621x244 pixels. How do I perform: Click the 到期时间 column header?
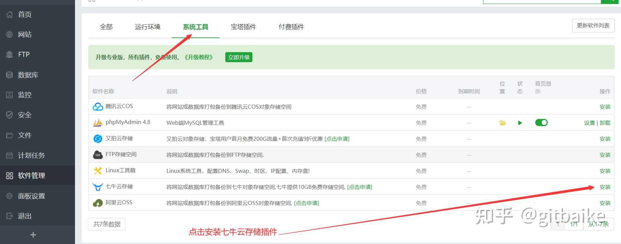pyautogui.click(x=469, y=91)
